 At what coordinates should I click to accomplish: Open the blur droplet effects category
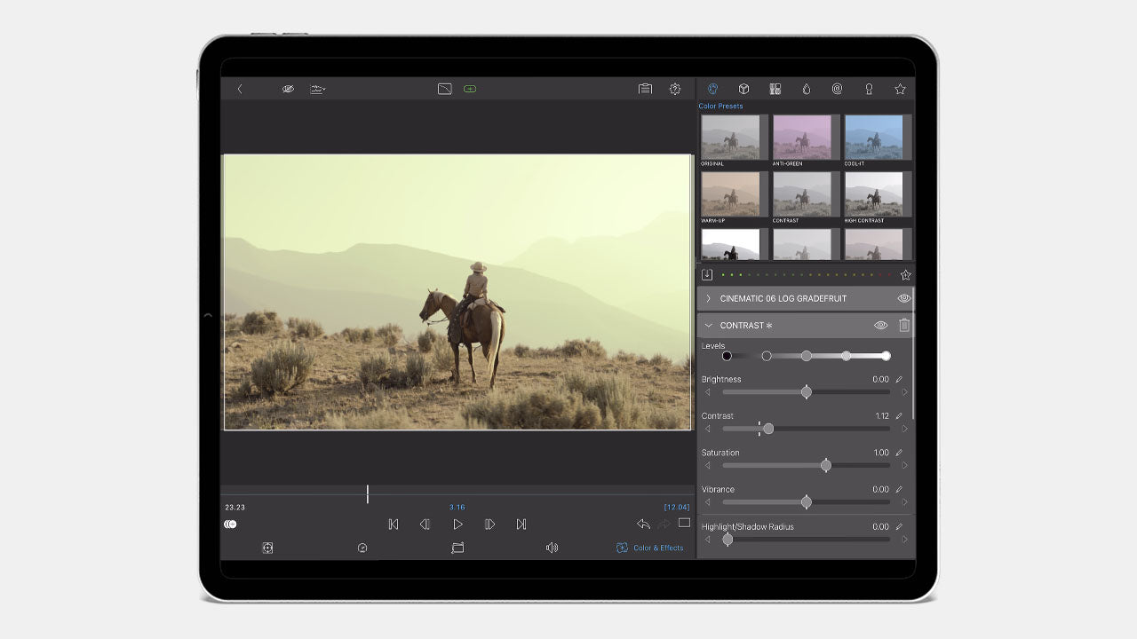click(806, 89)
